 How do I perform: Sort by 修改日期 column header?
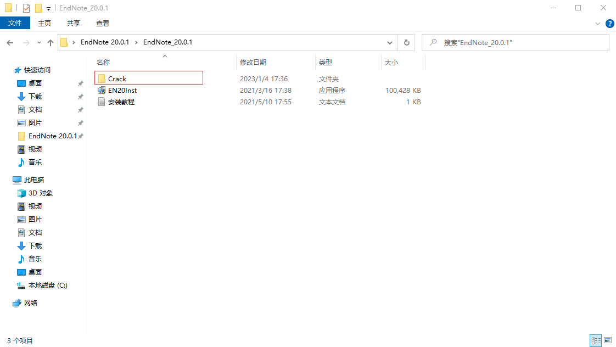pyautogui.click(x=253, y=63)
